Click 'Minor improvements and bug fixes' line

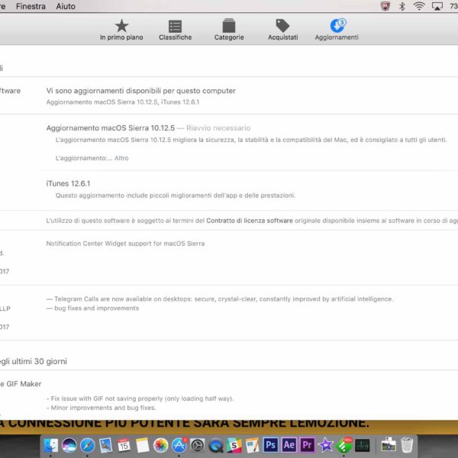pos(101,408)
